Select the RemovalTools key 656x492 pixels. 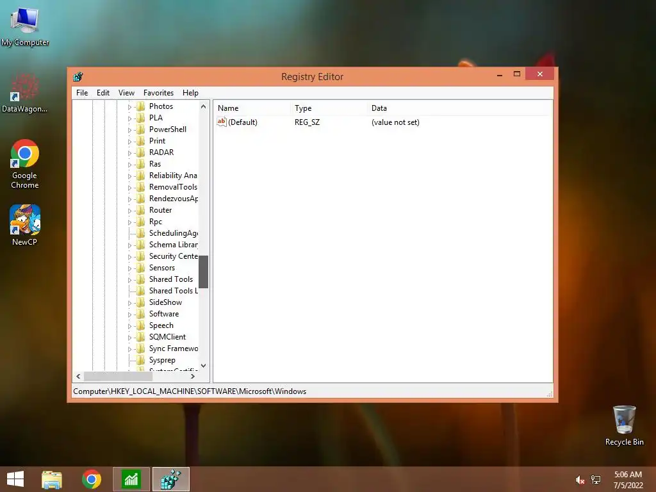173,187
